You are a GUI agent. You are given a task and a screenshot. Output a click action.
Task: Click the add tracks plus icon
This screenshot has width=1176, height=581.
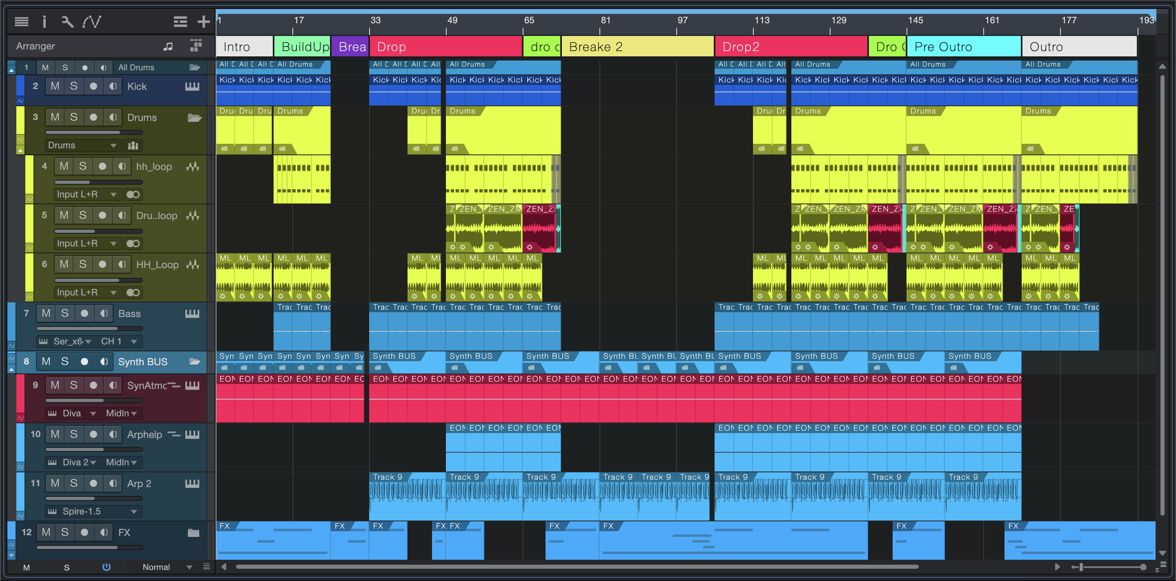pos(203,22)
